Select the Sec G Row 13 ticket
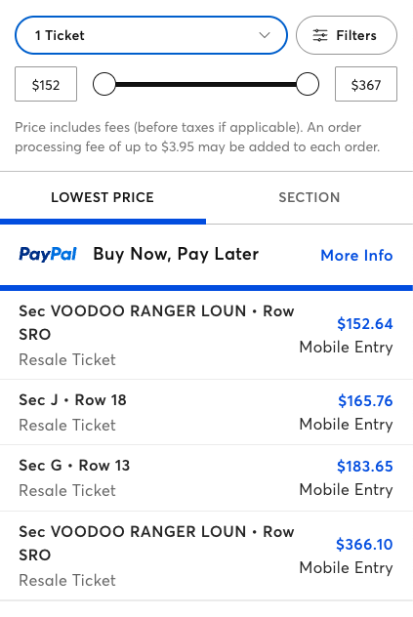This screenshot has width=413, height=617. pyautogui.click(x=206, y=478)
